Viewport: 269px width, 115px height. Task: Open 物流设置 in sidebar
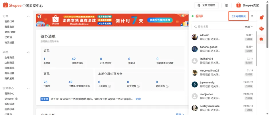coord(9,42)
